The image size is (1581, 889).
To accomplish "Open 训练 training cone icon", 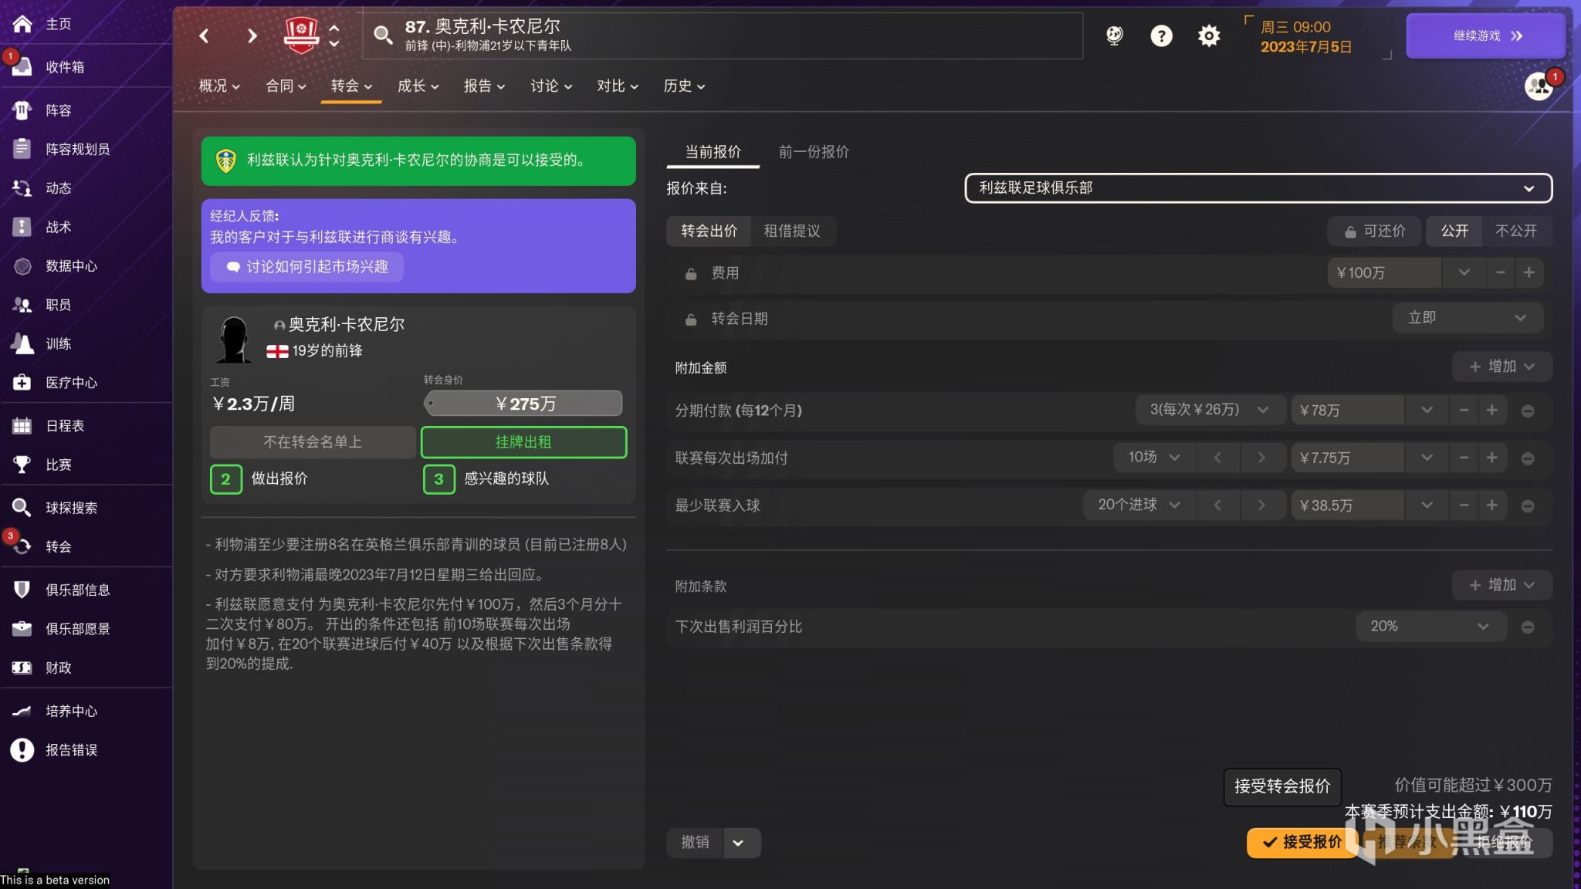I will 22,343.
